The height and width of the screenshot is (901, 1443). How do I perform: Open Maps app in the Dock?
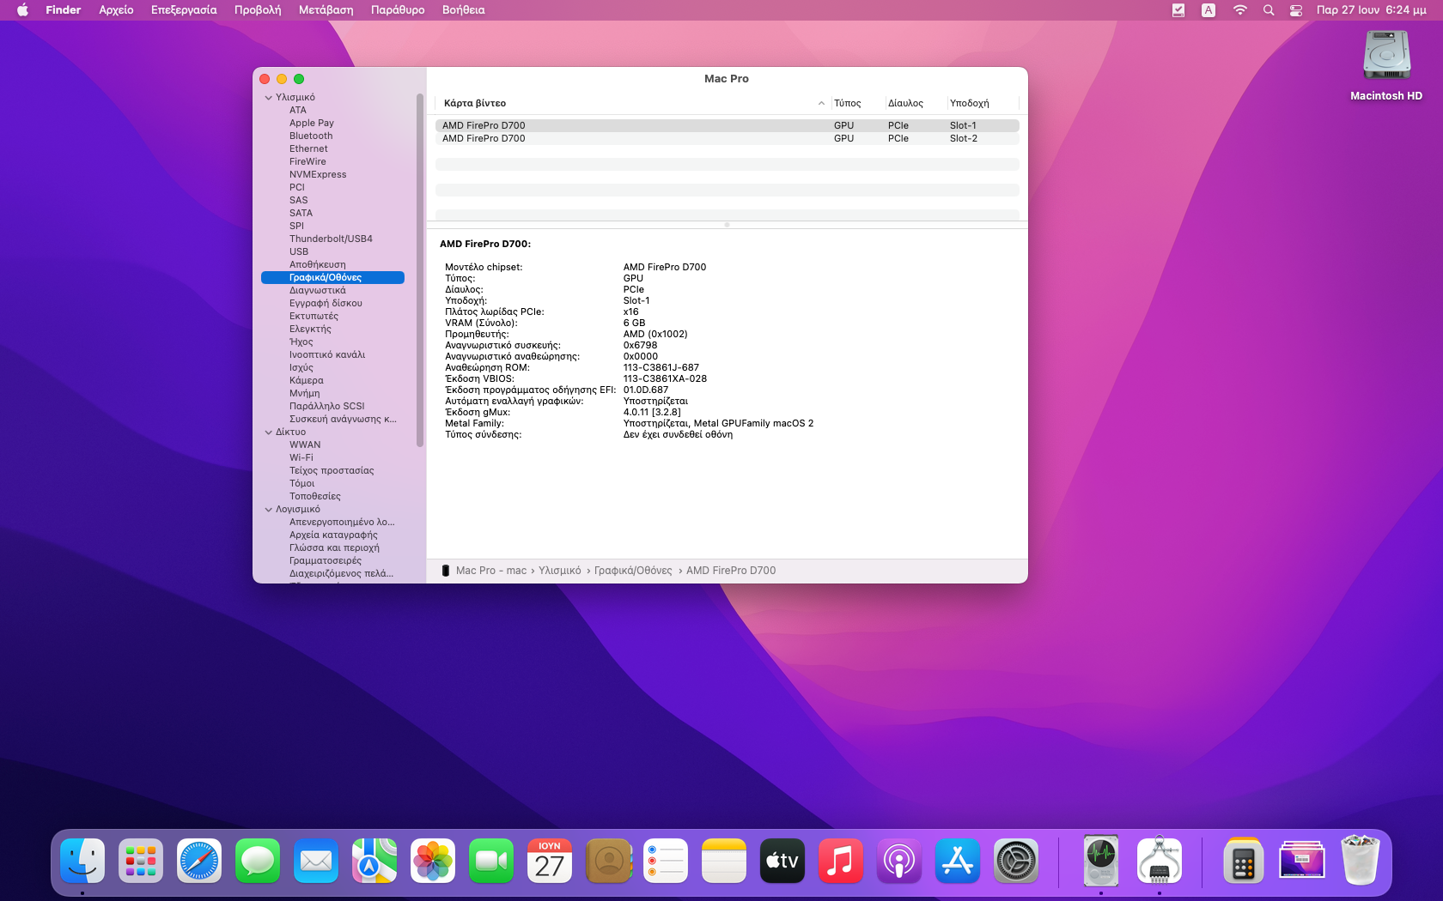(x=374, y=861)
